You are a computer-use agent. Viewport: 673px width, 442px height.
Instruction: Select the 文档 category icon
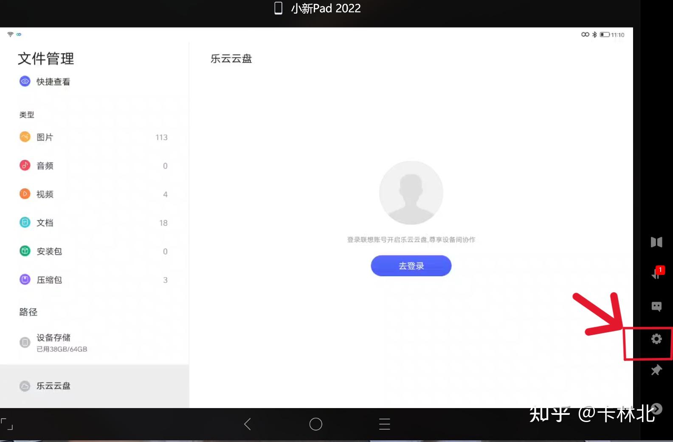(25, 222)
